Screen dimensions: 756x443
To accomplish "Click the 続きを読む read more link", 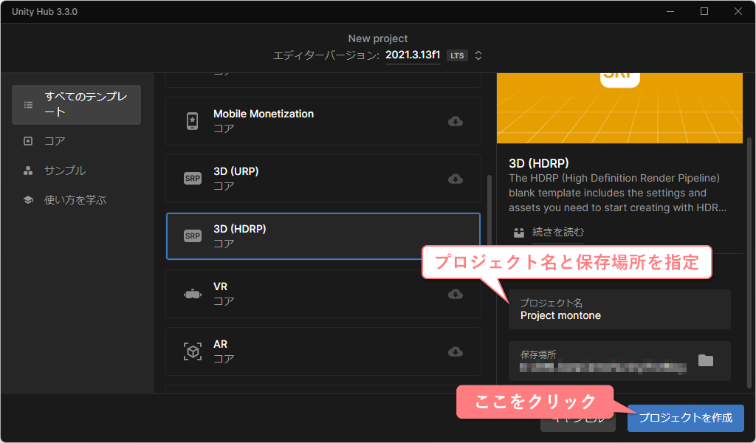I will click(558, 232).
